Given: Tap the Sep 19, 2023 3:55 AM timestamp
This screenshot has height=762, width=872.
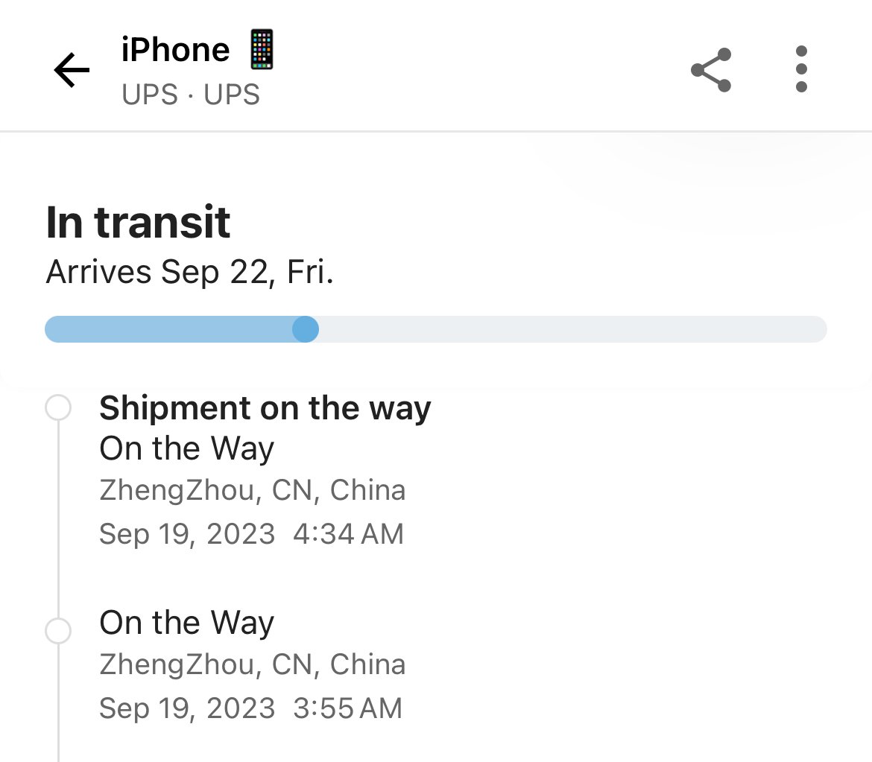Looking at the screenshot, I should (x=251, y=708).
